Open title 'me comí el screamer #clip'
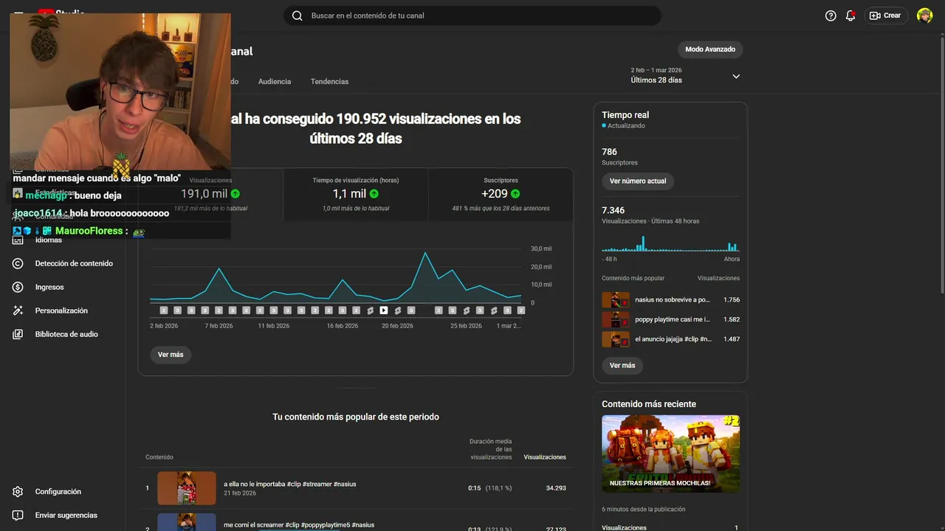This screenshot has height=531, width=945. pos(299,524)
